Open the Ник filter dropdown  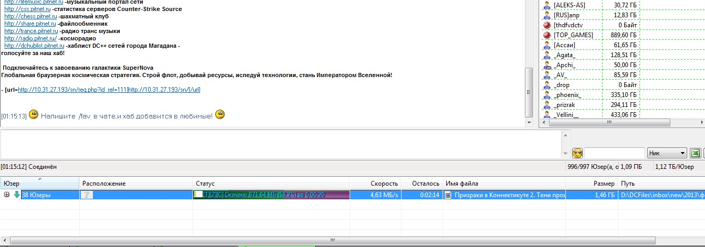pyautogui.click(x=667, y=153)
